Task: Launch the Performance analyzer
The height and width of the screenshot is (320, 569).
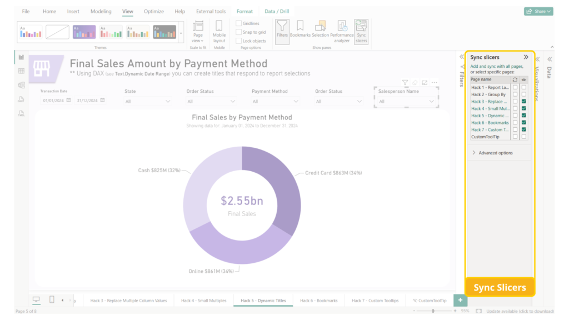Action: (x=342, y=32)
